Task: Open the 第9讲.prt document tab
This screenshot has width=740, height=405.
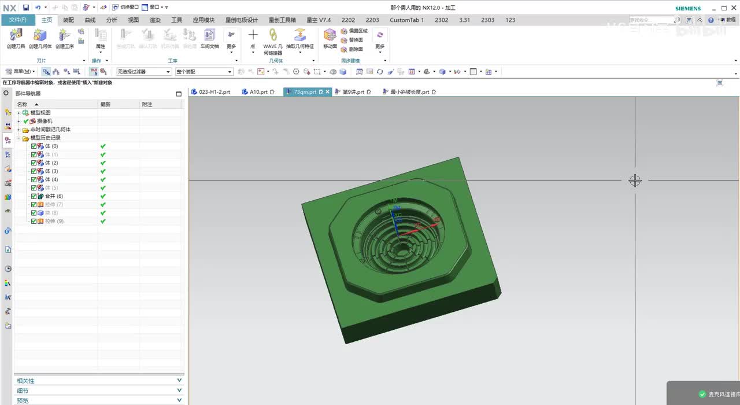Action: 353,92
